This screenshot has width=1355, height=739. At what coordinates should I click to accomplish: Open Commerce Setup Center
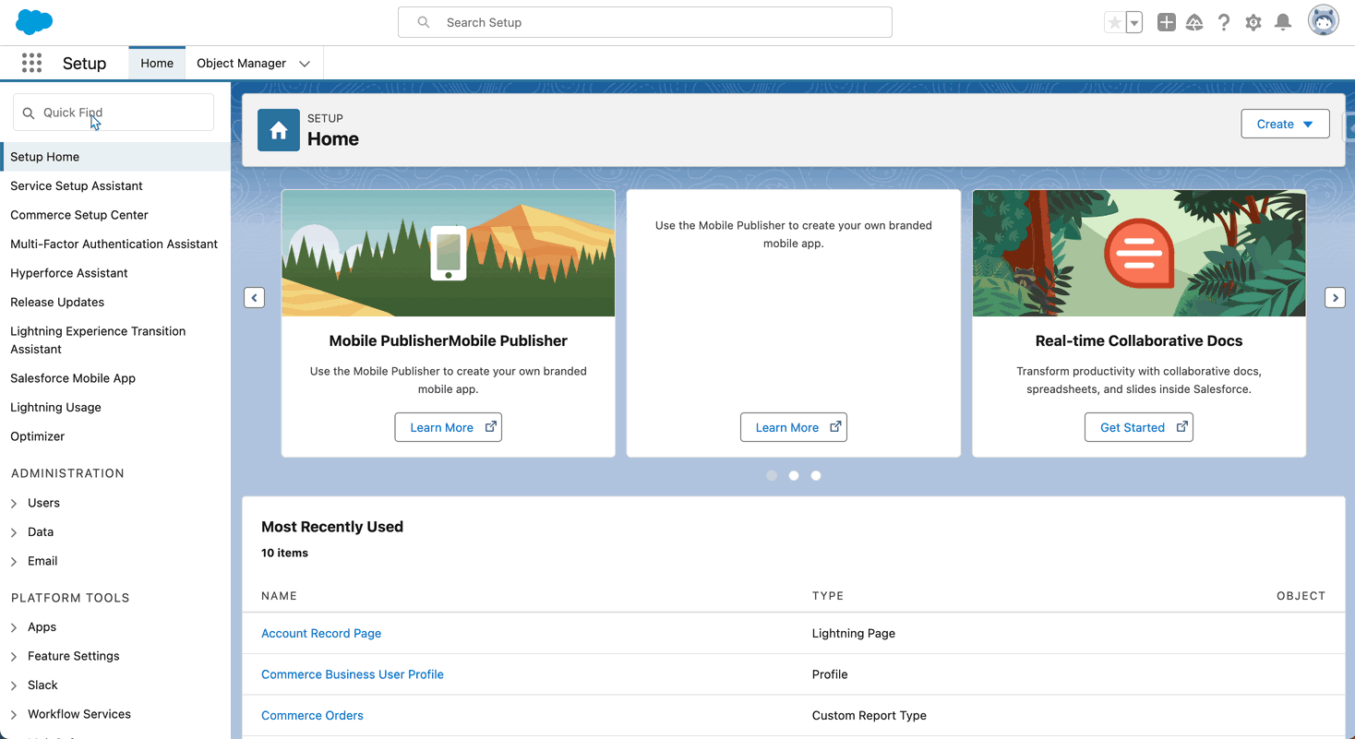(x=79, y=215)
